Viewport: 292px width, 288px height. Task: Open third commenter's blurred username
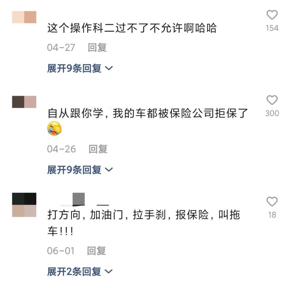85,200
